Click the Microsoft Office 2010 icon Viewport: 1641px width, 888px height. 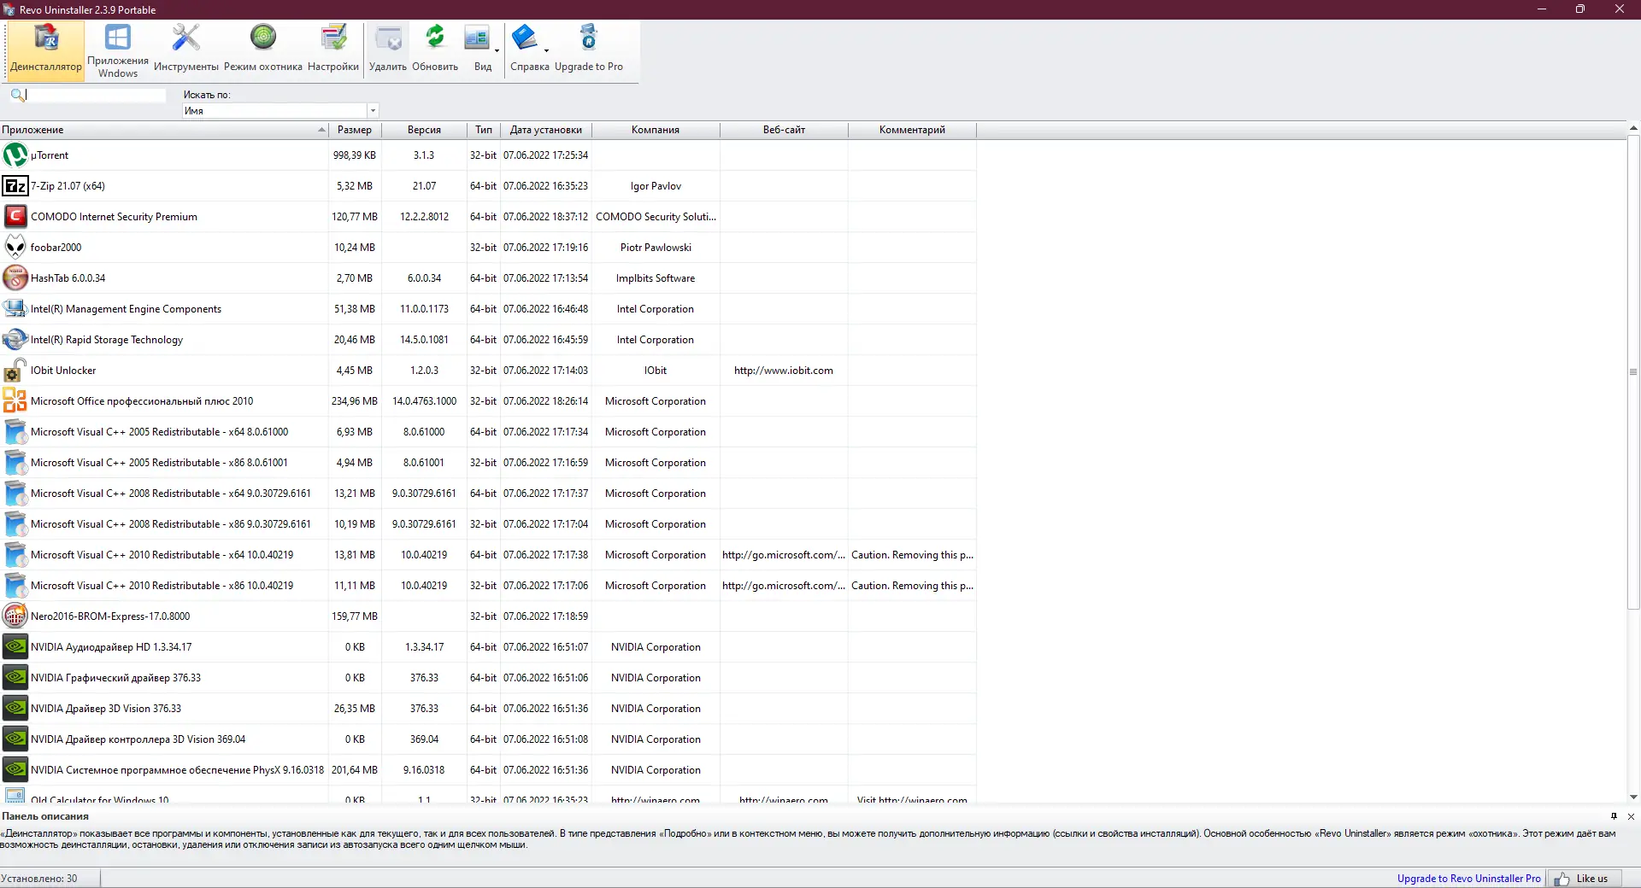(15, 401)
